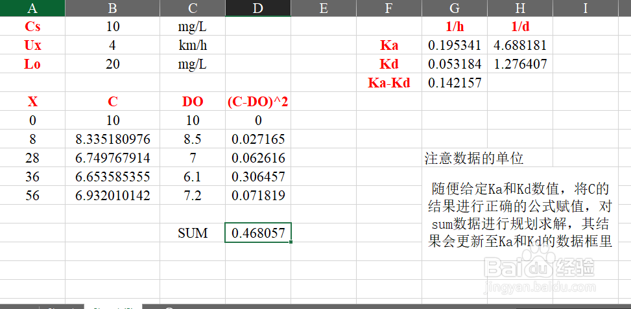Click the 'mg/L' unit in the Lo row
Viewport: 631px width, 309px height.
click(193, 63)
